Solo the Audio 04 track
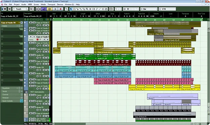The image size is (210, 125). click(34, 73)
